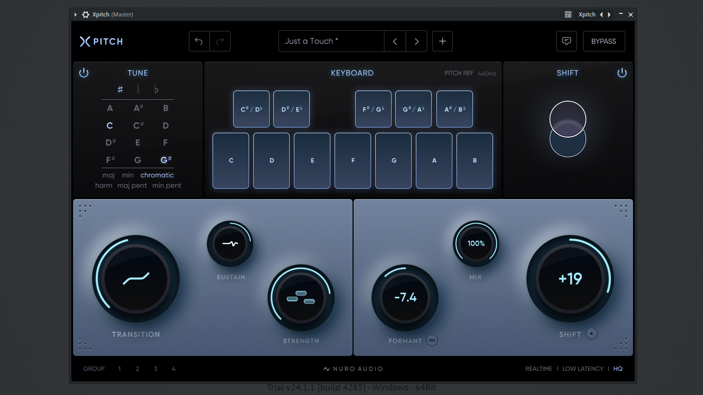Click the Mix knob showing 100%
This screenshot has height=395, width=703.
(476, 244)
